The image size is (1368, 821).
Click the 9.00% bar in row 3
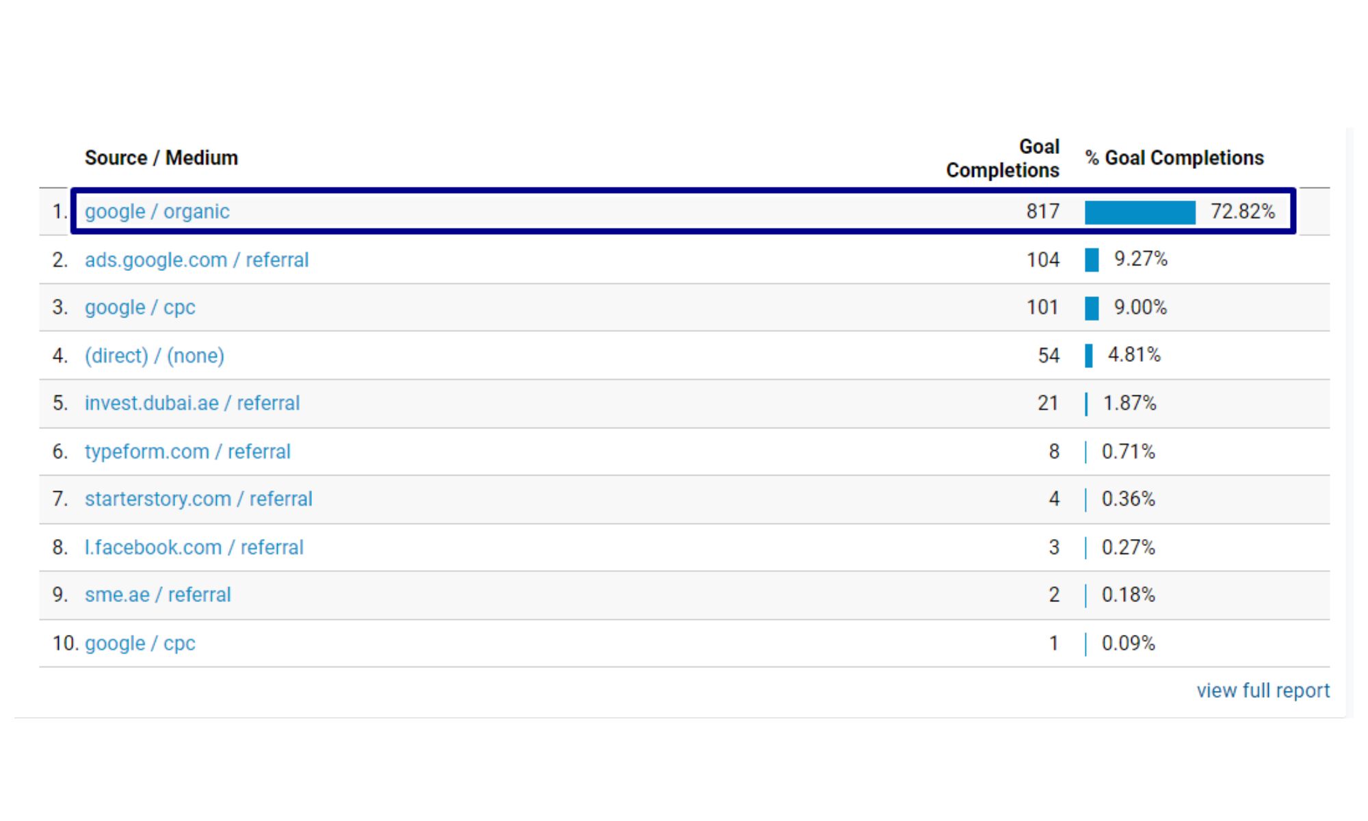click(1092, 308)
